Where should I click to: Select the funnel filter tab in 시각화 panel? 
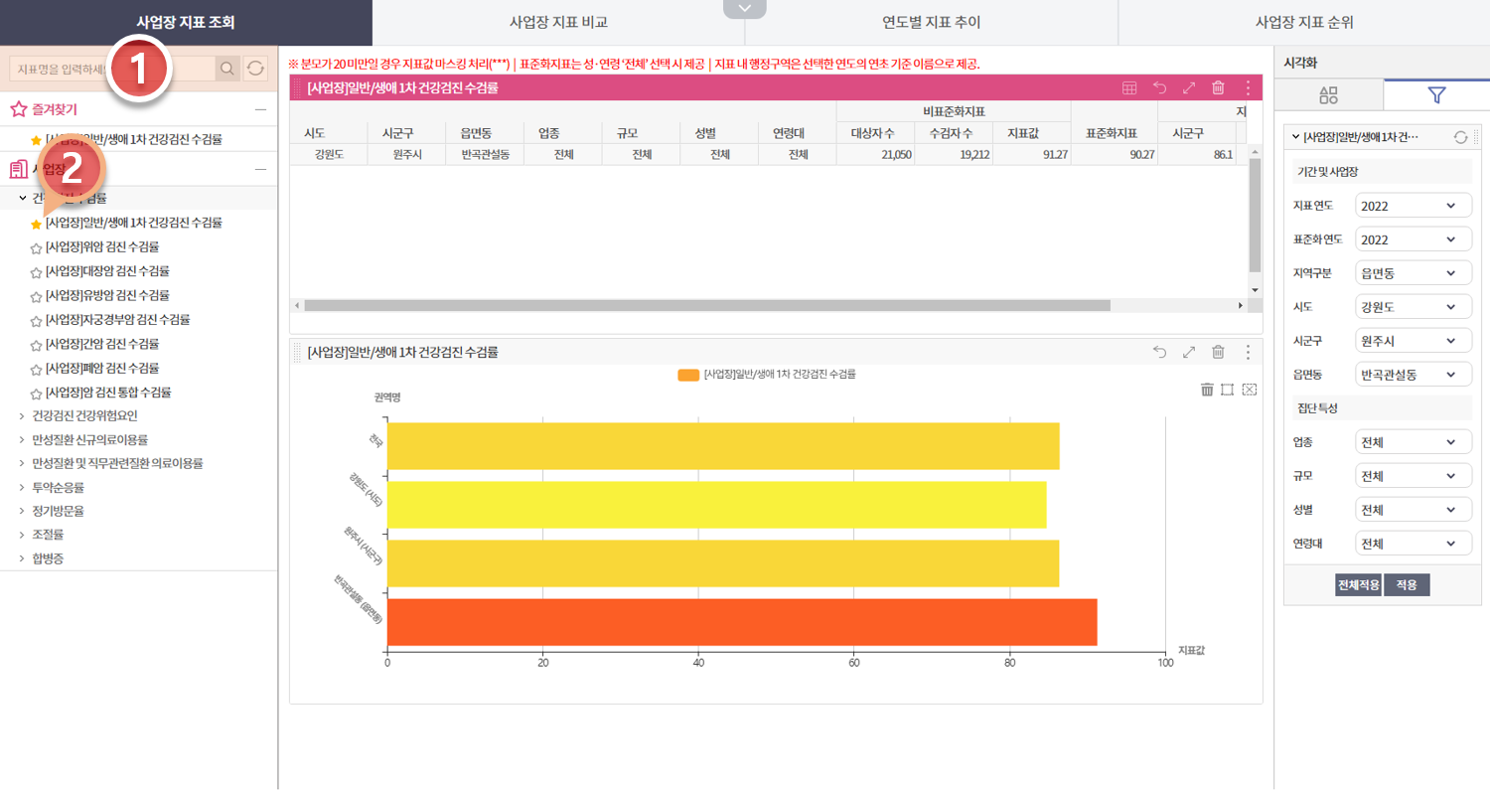tap(1436, 95)
